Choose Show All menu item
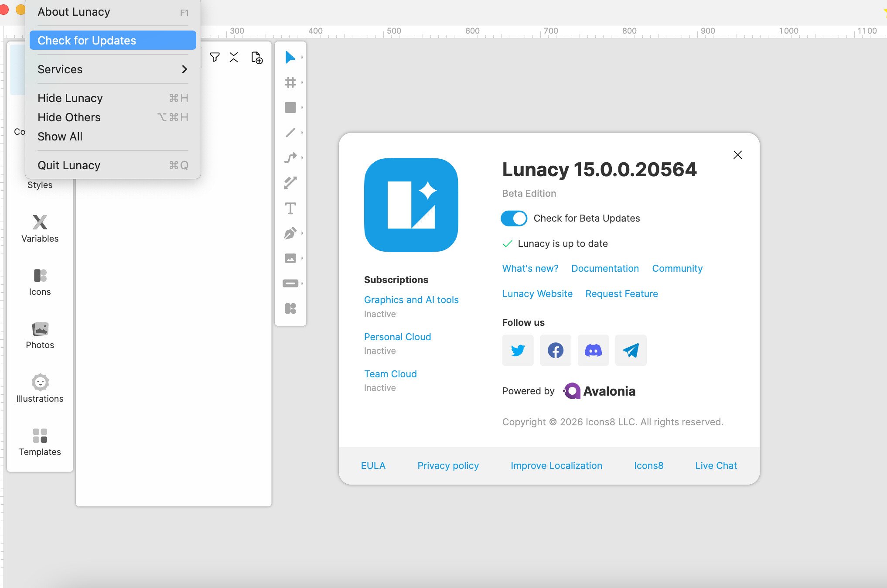 [x=113, y=137]
